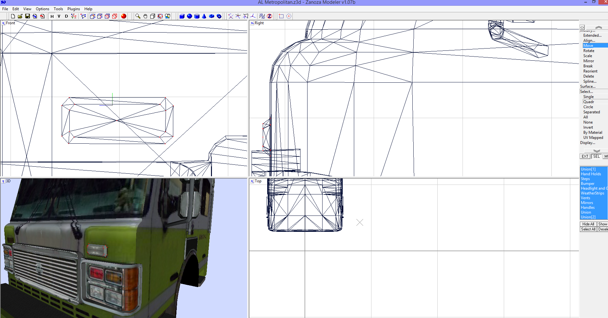Select the Torus primitive creation icon
608x318 pixels.
coord(211,16)
